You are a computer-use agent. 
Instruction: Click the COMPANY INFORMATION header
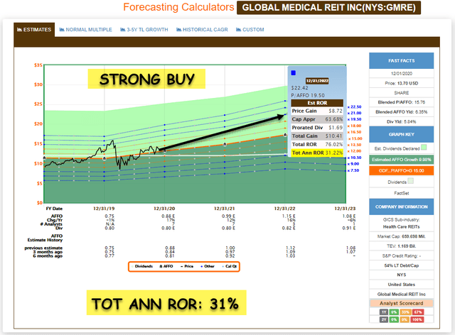tap(401, 207)
